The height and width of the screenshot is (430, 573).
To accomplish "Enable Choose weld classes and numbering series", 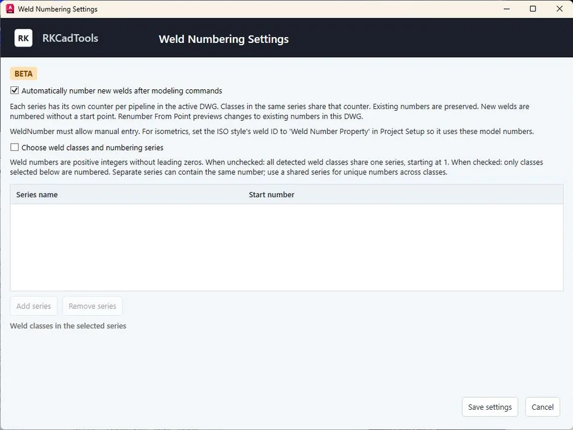I will point(14,147).
